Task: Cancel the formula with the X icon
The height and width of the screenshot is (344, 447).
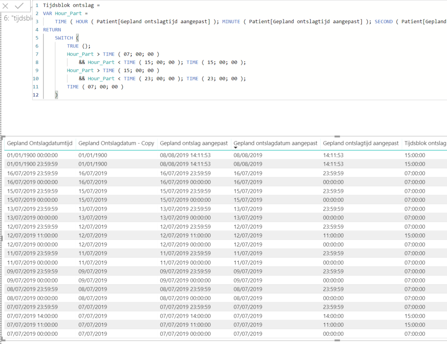Action: pos(5,6)
